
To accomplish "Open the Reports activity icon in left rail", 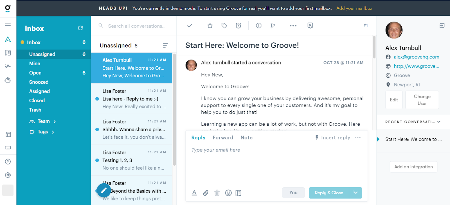I will (x=8, y=66).
